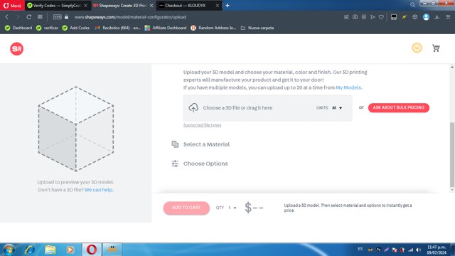This screenshot has width=455, height=256.
Task: Close the Verify Codes tab
Action: tap(85, 6)
